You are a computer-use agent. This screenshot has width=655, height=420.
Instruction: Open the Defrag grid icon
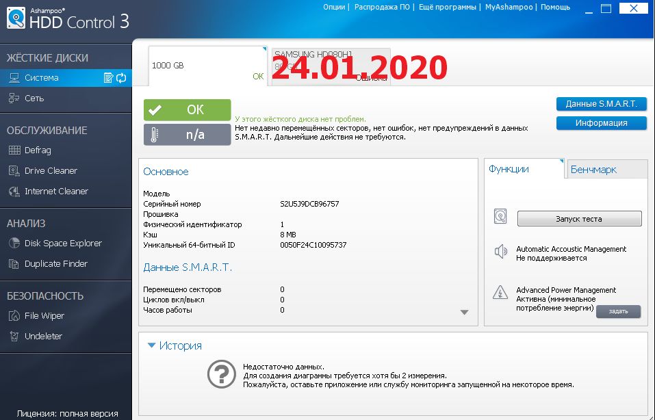14,150
